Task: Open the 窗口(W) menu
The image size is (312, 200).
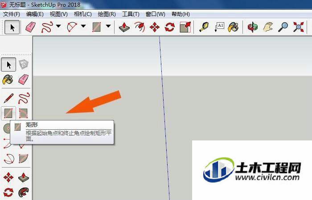Action: pos(156,14)
